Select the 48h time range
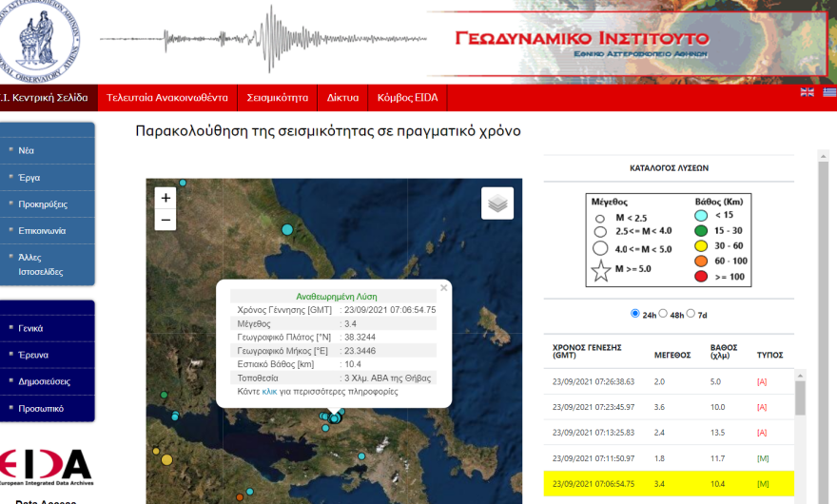 point(663,314)
